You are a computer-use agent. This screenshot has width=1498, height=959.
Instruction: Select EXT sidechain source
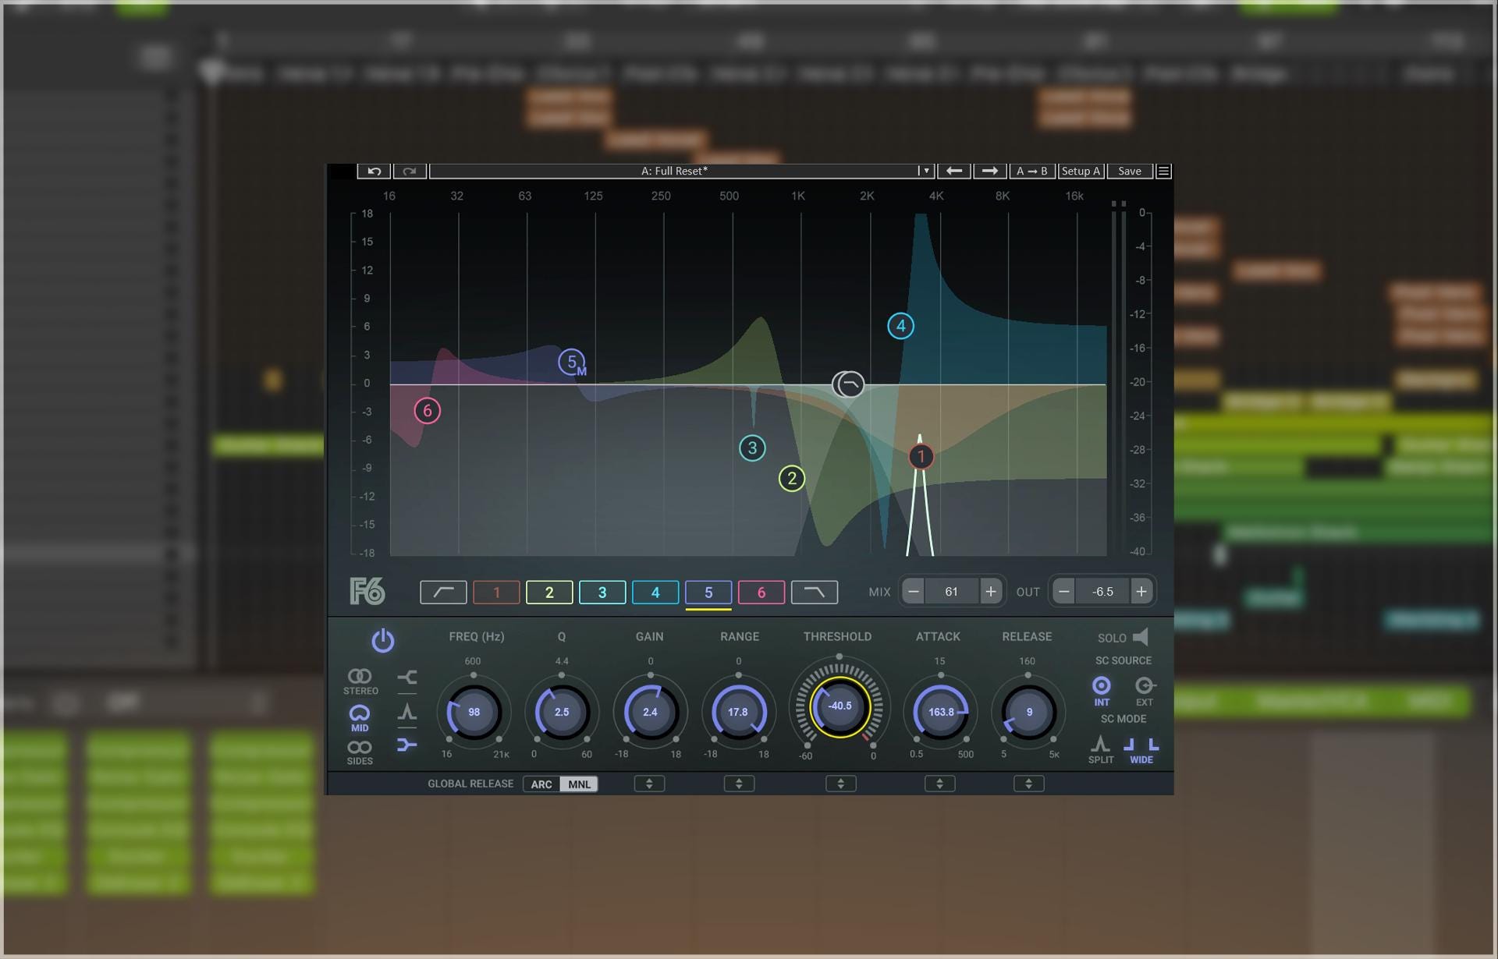[1144, 690]
